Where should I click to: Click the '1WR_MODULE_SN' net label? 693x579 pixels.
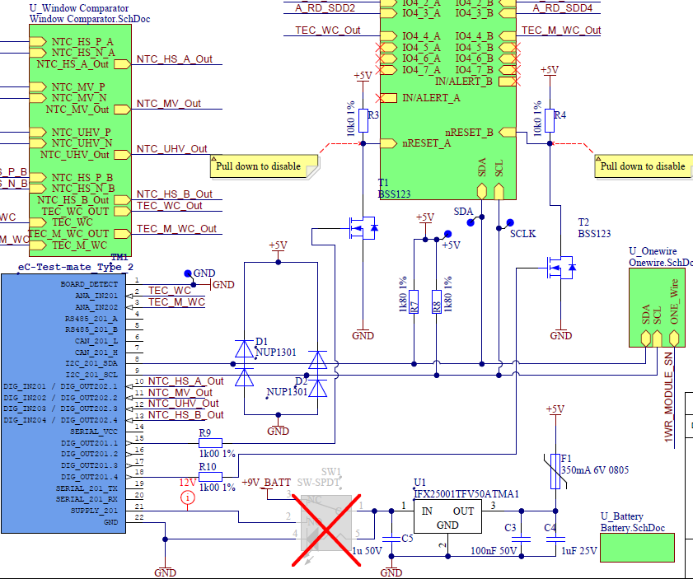[668, 398]
